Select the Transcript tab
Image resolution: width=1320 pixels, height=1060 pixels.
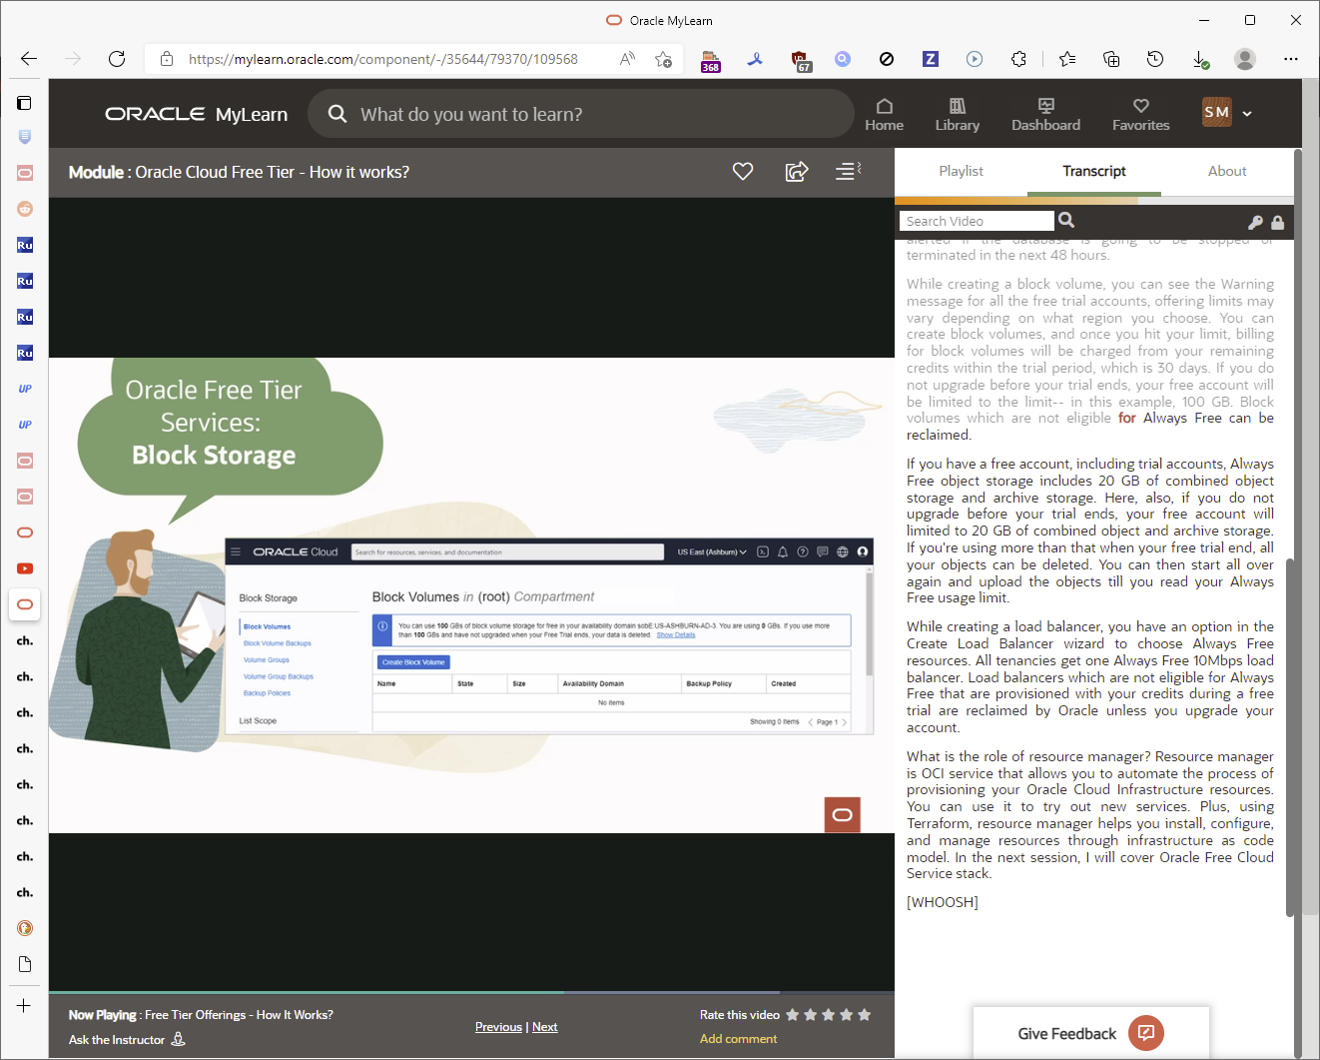[1094, 171]
